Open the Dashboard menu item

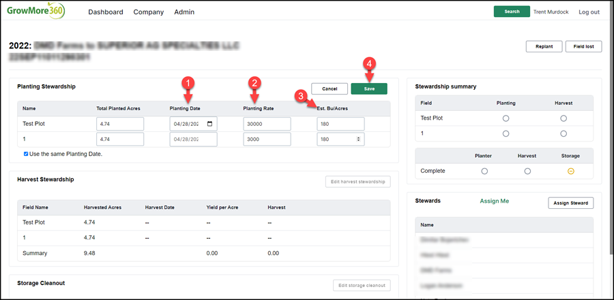tap(106, 12)
